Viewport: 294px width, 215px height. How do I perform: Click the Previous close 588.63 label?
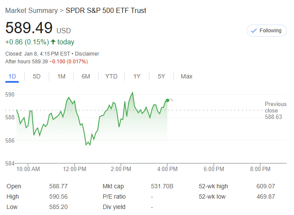[x=275, y=110]
